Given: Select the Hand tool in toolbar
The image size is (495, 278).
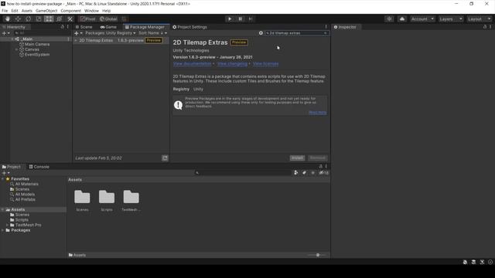Looking at the screenshot, I should 7,19.
